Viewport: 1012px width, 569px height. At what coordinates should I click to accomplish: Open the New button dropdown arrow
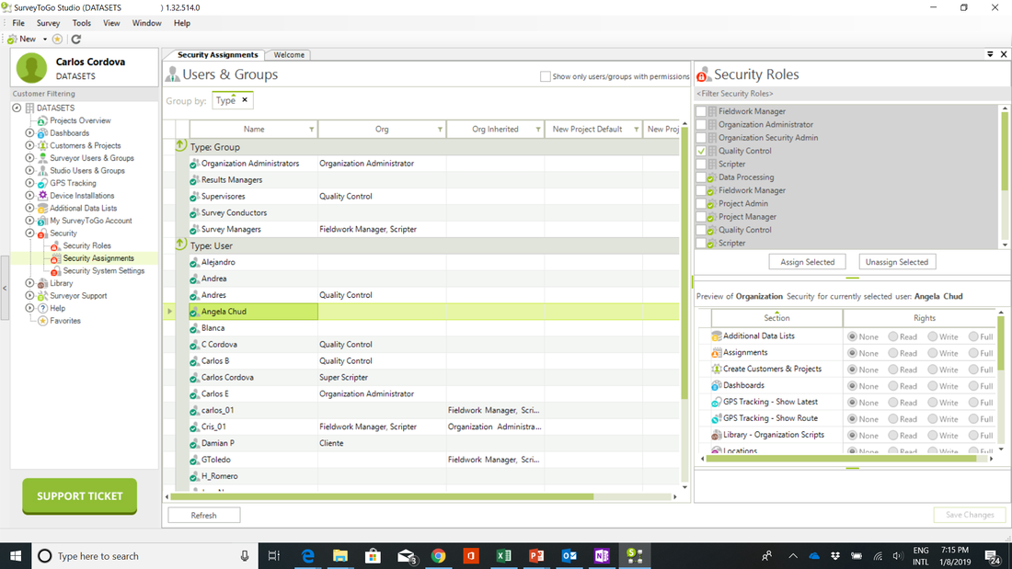click(44, 40)
